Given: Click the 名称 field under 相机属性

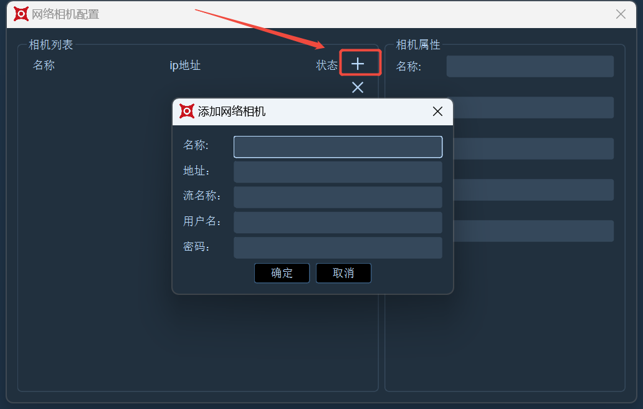Looking at the screenshot, I should click(x=530, y=67).
